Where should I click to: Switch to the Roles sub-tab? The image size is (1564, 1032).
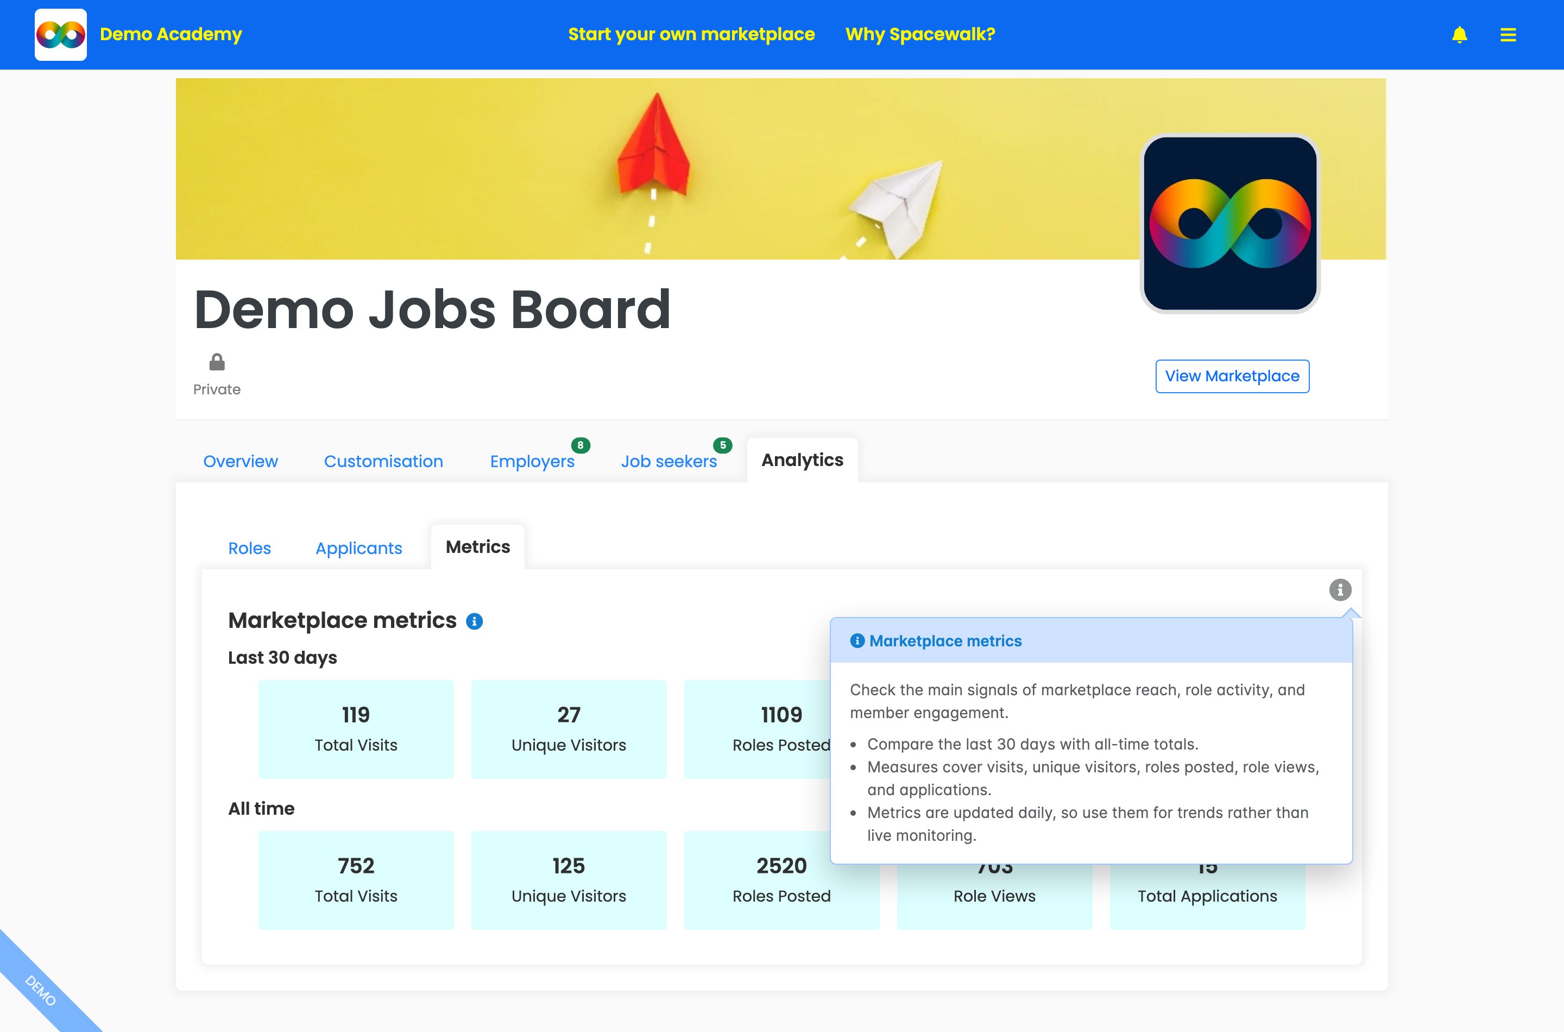(249, 548)
